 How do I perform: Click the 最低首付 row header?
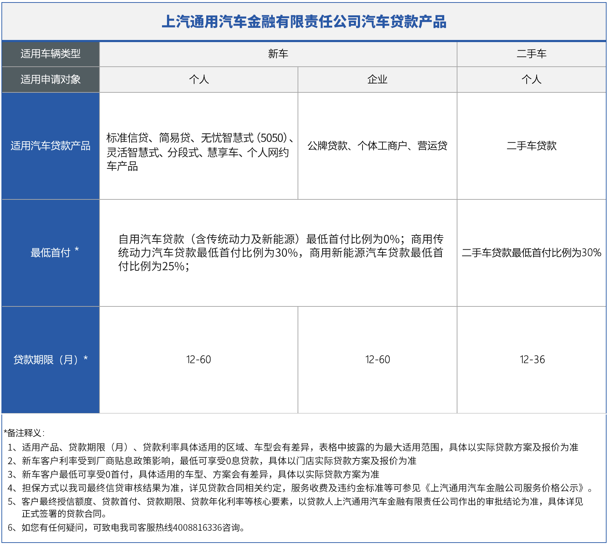pyautogui.click(x=50, y=253)
